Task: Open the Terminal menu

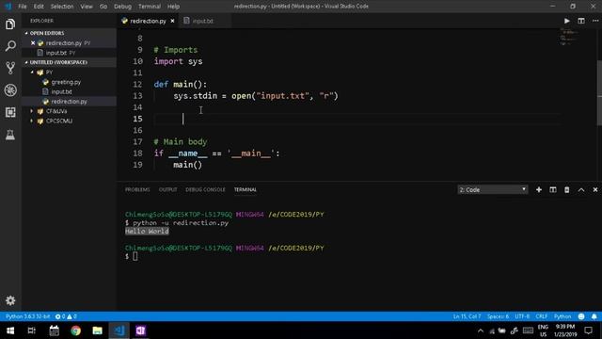Action: pyautogui.click(x=150, y=7)
